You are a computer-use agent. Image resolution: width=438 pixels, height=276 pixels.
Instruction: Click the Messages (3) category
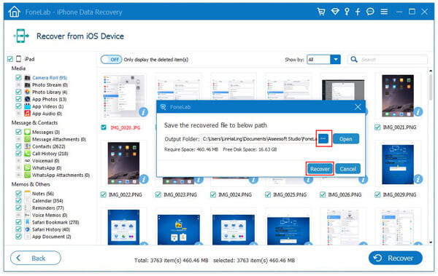(x=46, y=132)
